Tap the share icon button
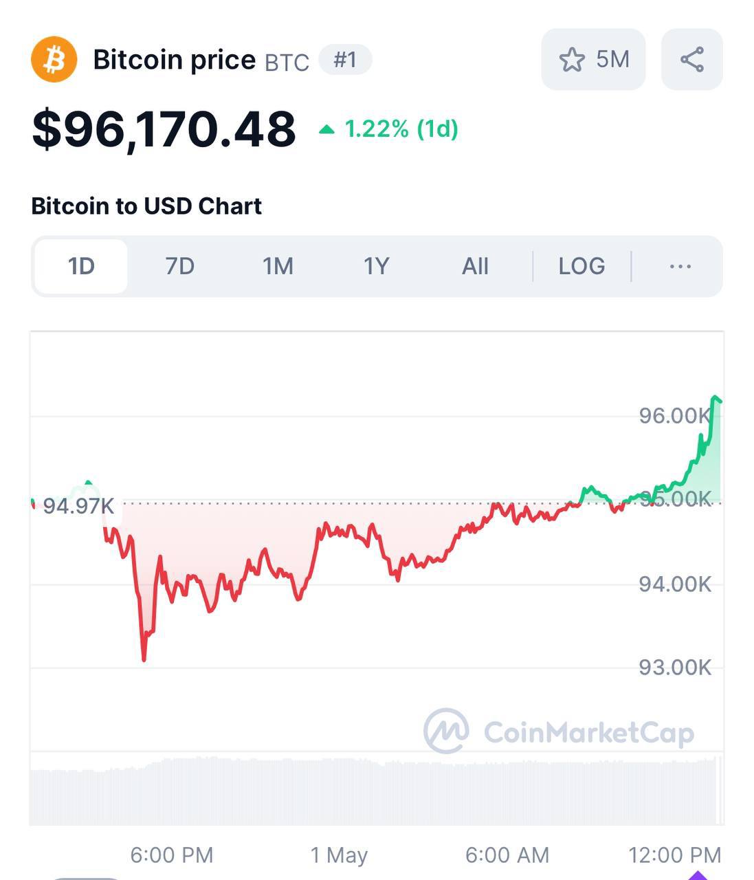The image size is (754, 880). tap(691, 60)
